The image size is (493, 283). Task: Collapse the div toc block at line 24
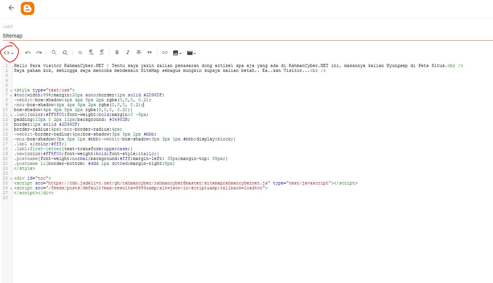tap(11, 178)
